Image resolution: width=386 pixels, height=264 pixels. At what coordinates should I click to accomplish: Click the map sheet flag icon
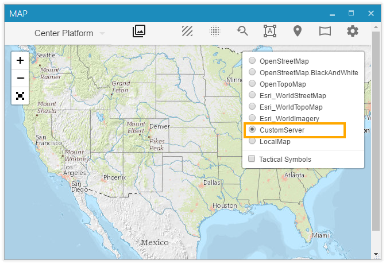[x=325, y=31]
